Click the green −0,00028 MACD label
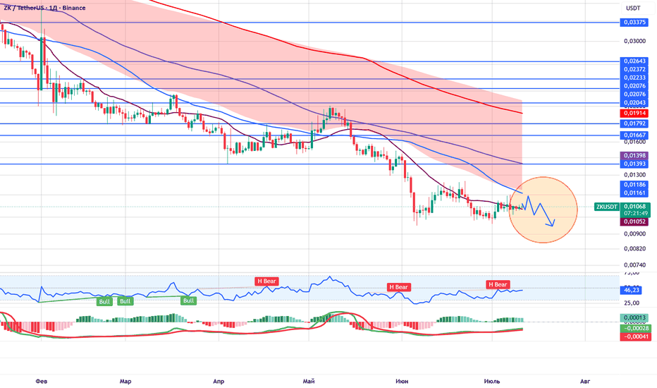Viewport: 657px width, 388px height. tap(636, 328)
